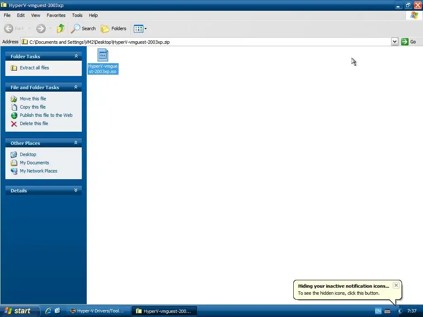Click the Extract all files icon
Screen dimensions: 423x317
(14, 68)
